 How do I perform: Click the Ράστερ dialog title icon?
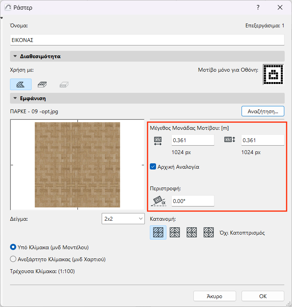point(8,7)
